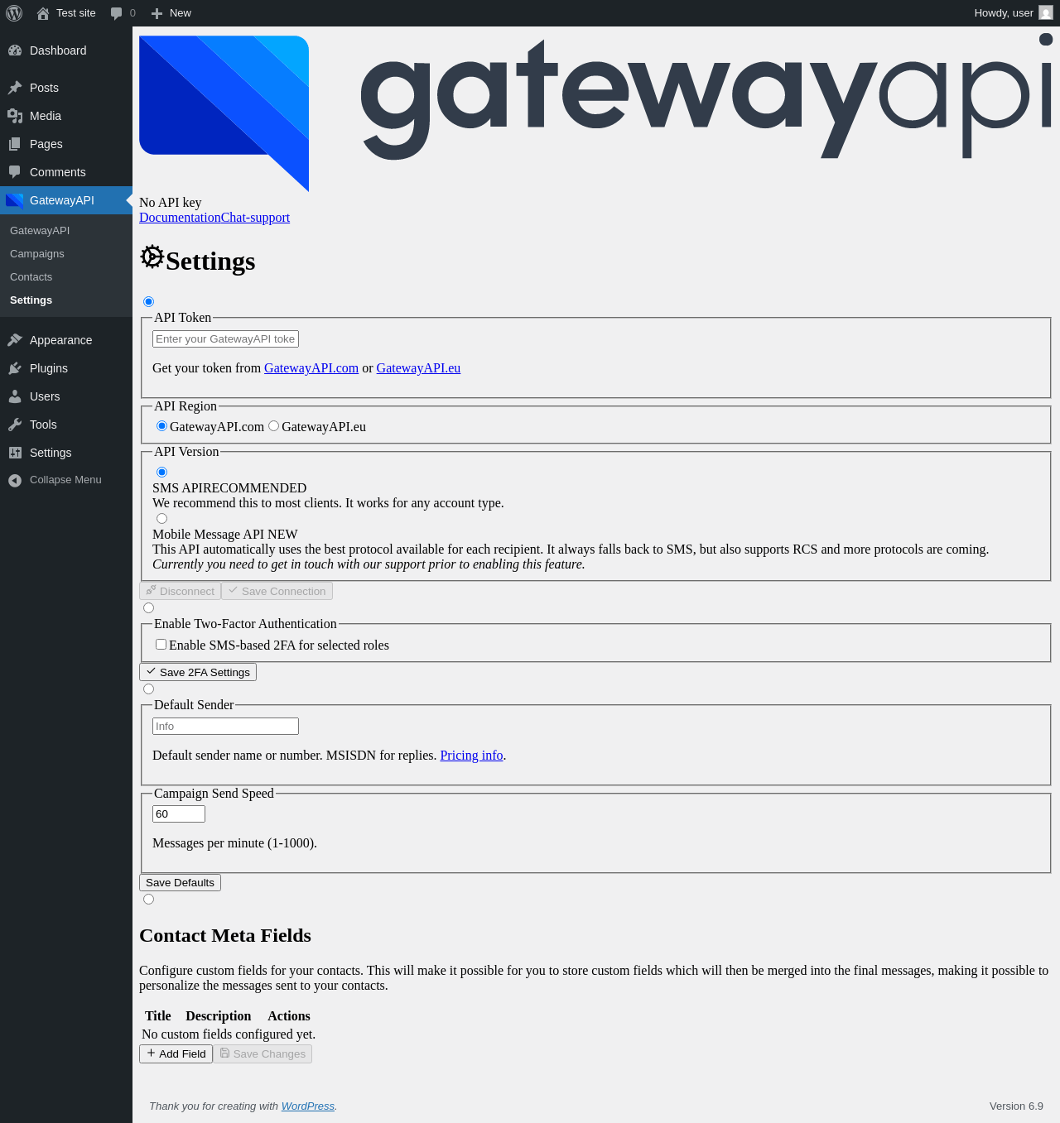Click the user avatar beside Howdy, user

coord(1046,13)
